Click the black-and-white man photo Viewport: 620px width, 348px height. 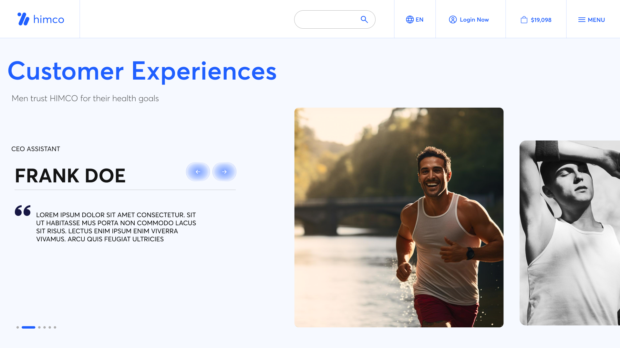pos(570,233)
